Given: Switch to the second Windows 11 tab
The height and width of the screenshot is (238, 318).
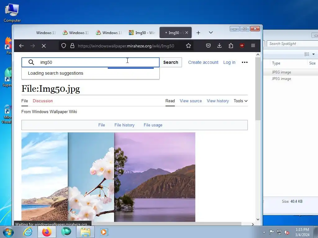Looking at the screenshot, I should [x=76, y=33].
